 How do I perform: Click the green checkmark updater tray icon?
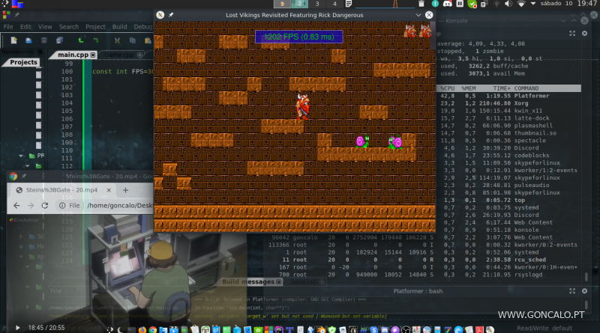(x=472, y=4)
